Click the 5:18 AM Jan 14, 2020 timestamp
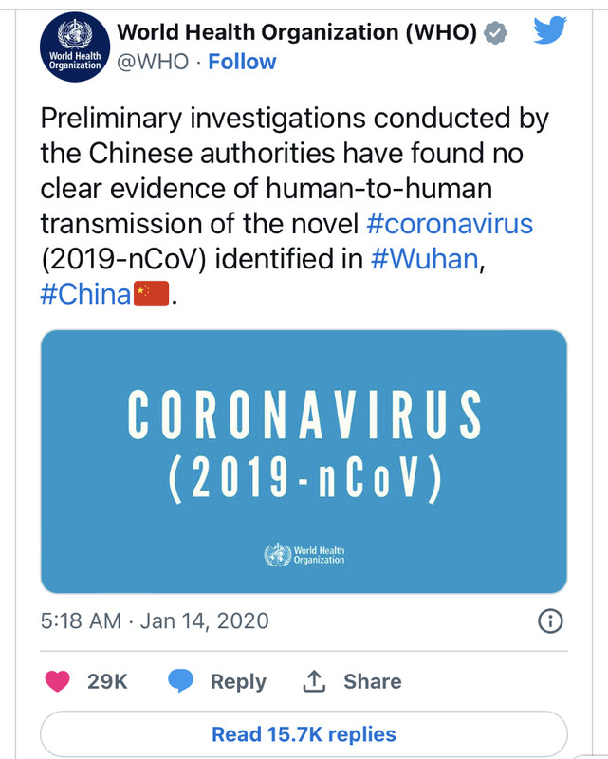The width and height of the screenshot is (608, 759). (x=155, y=620)
